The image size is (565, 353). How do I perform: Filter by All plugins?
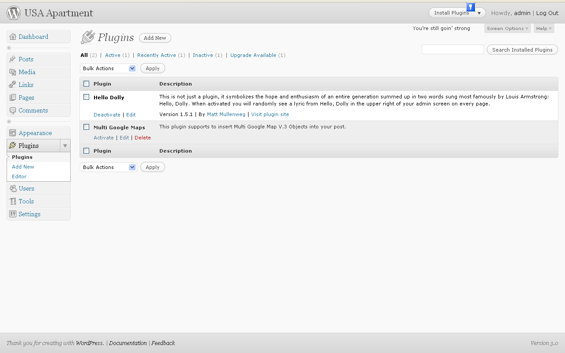84,55
